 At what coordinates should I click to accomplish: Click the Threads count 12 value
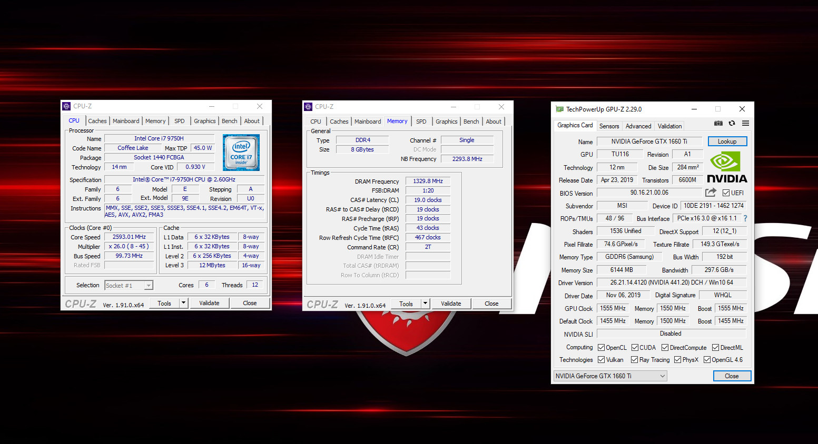[255, 285]
